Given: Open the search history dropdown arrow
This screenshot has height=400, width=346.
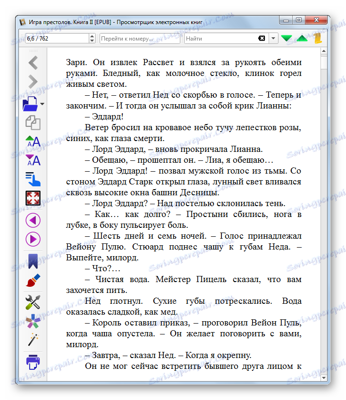Looking at the screenshot, I should [273, 39].
